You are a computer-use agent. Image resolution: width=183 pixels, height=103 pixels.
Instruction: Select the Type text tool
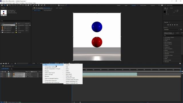(x=31, y=5)
